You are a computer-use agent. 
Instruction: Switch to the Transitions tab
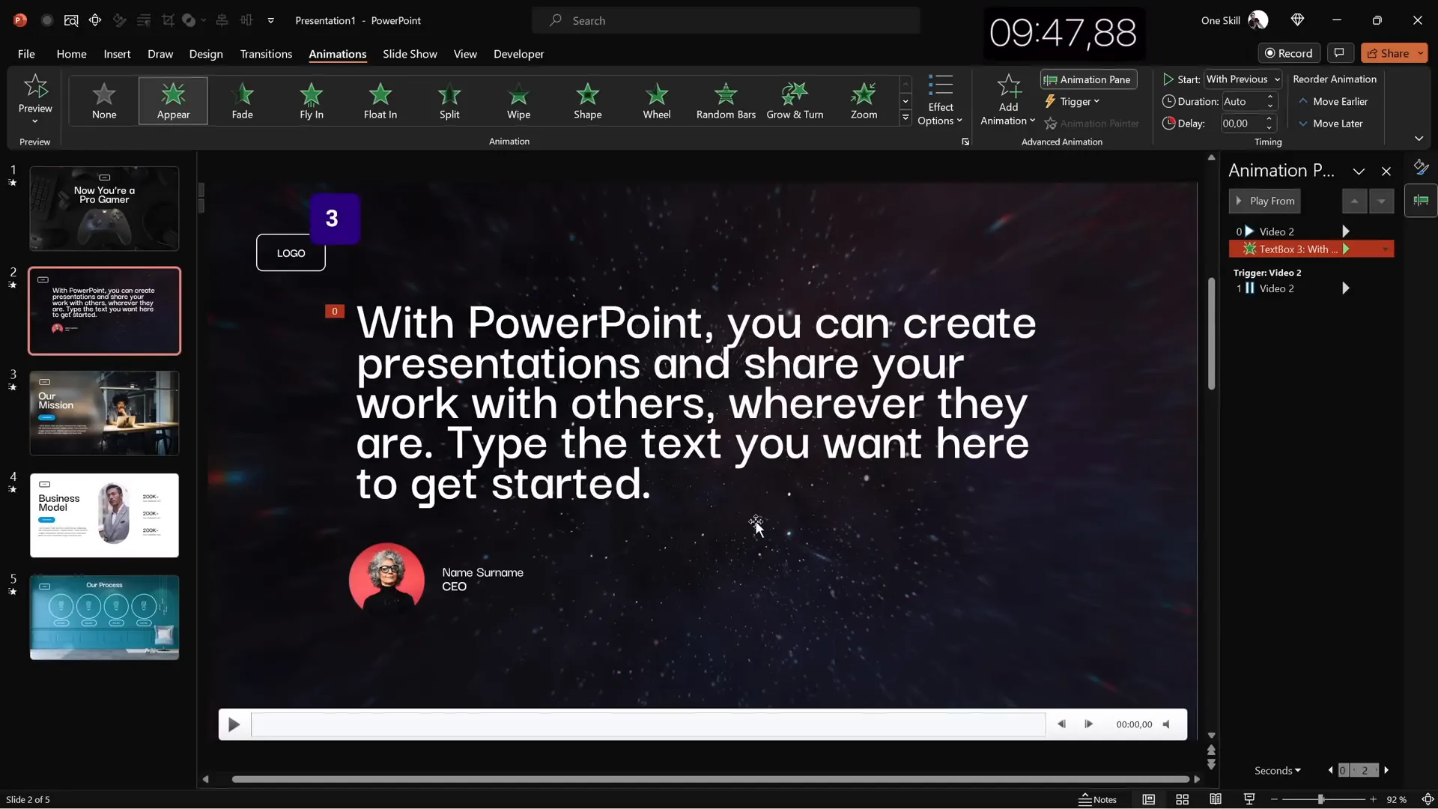point(266,54)
